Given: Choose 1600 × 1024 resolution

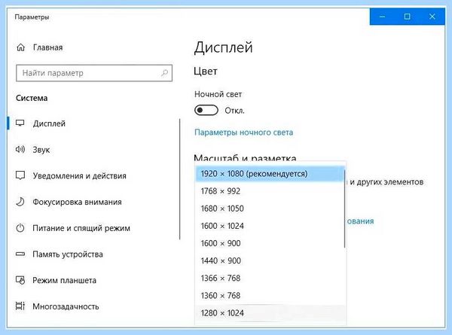Looking at the screenshot, I should 270,226.
